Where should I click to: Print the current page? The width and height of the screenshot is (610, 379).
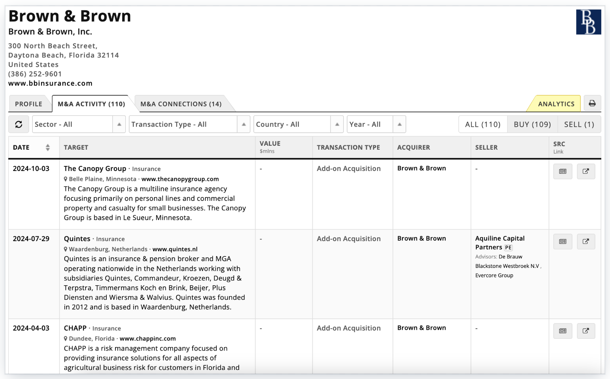point(592,103)
